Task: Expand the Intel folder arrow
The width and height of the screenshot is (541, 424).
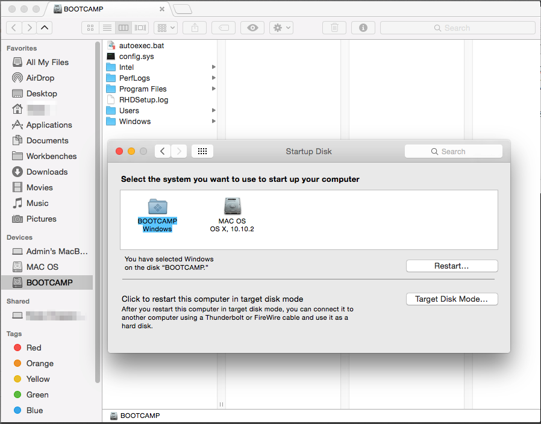Action: (x=214, y=67)
